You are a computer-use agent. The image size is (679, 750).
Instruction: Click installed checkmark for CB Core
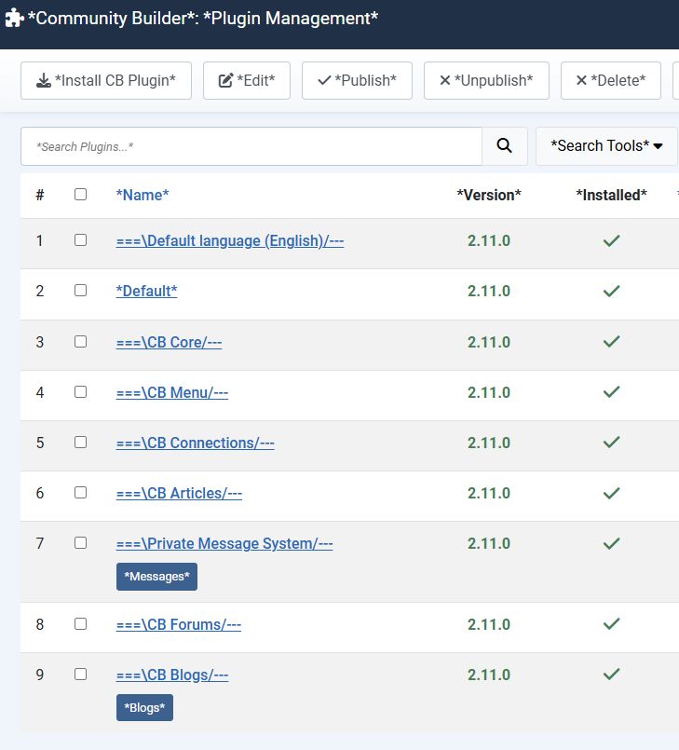tap(611, 342)
